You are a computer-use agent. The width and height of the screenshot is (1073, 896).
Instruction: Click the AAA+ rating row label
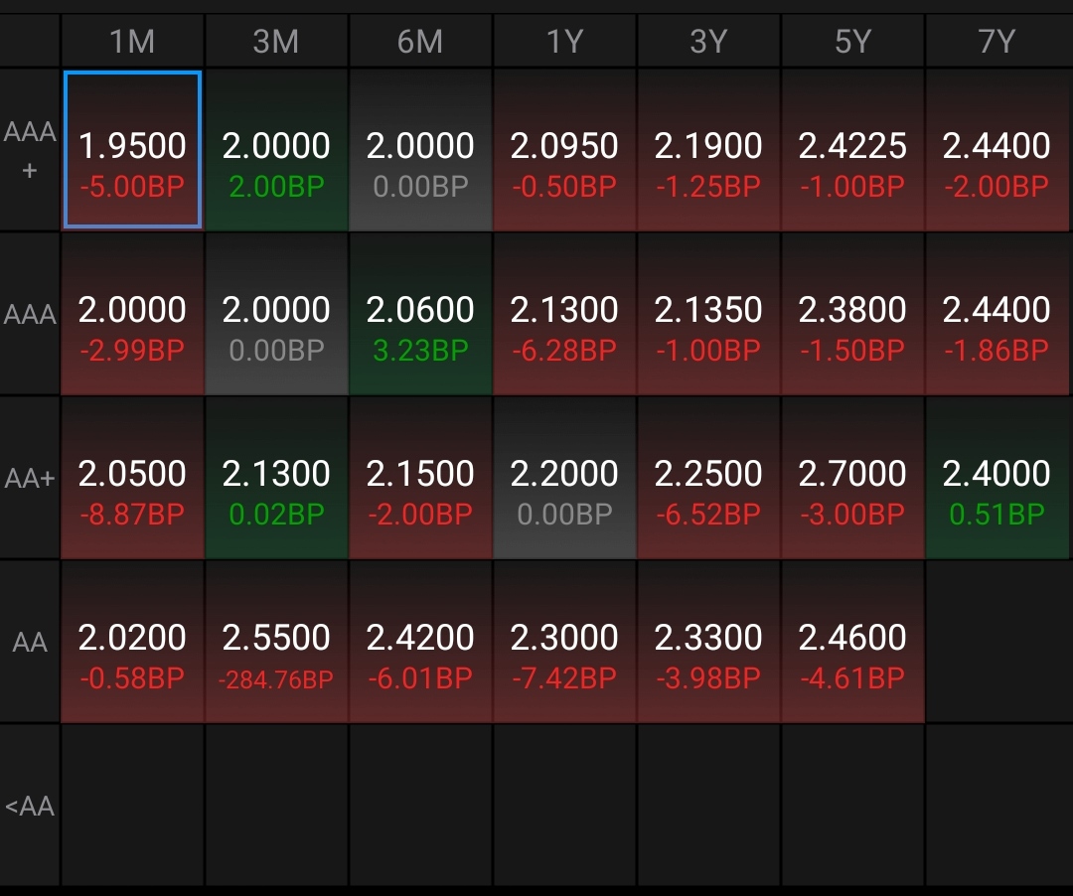tap(30, 150)
